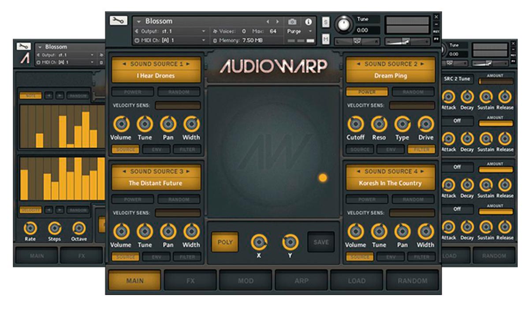
Task: Open the Blossom instrument dropdown in the front window
Action: [139, 21]
